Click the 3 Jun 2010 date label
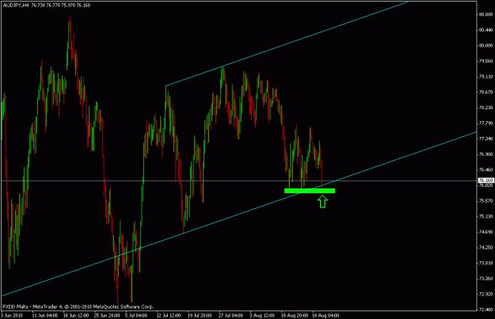The height and width of the screenshot is (319, 495). click(12, 316)
